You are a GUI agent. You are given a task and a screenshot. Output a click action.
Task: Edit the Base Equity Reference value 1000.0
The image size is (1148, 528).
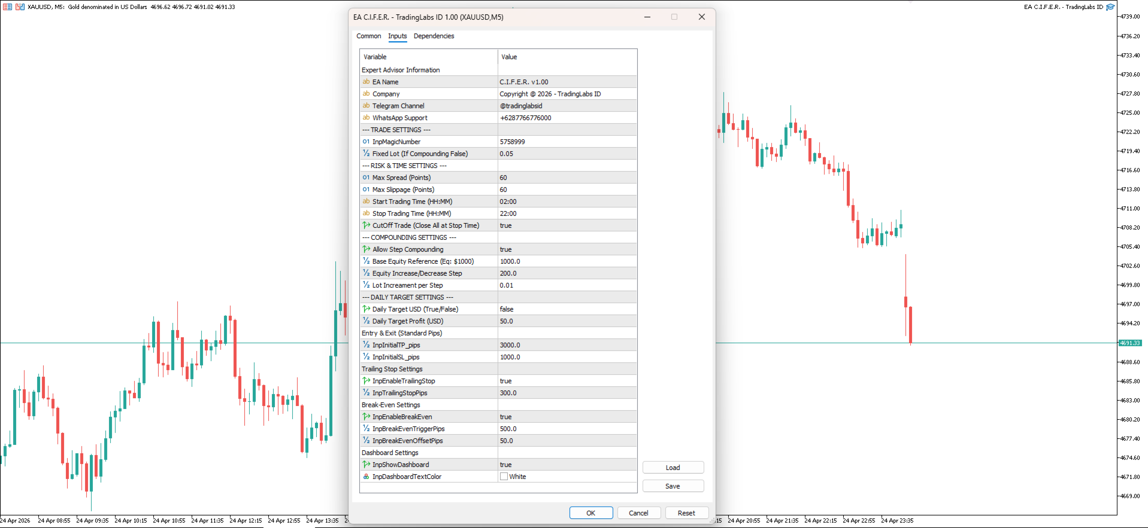click(x=567, y=261)
